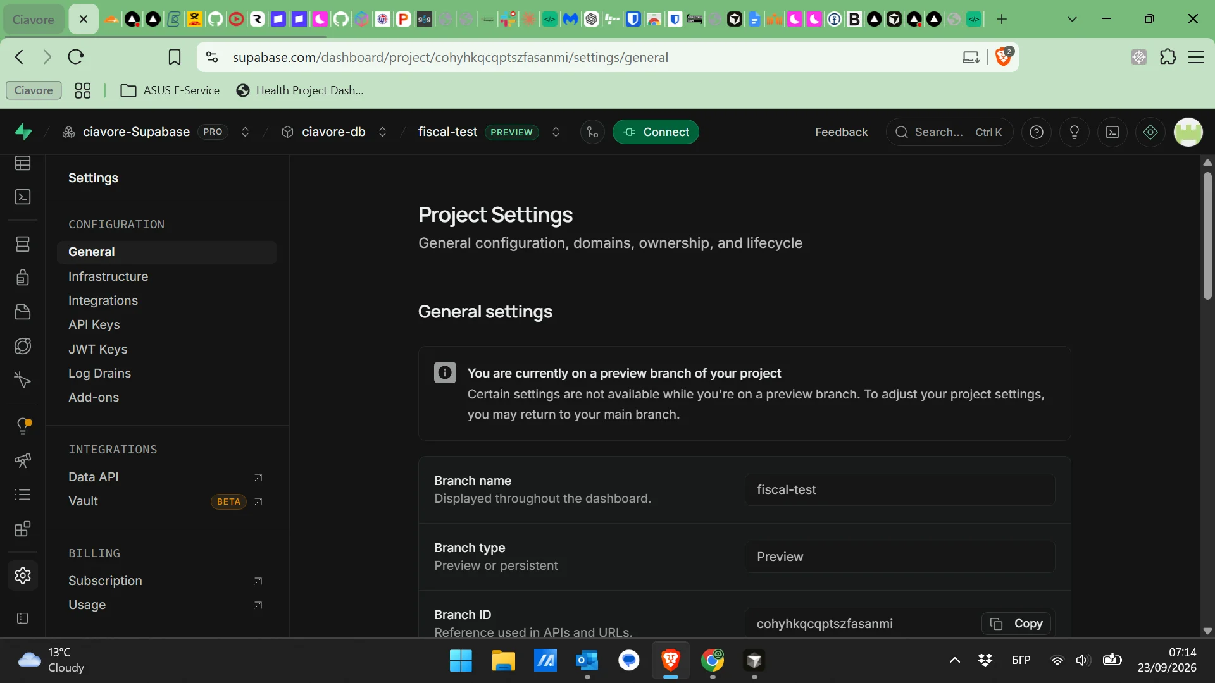Image resolution: width=1215 pixels, height=683 pixels.
Task: Open the inline SQL terminal icon in header
Action: (1112, 132)
